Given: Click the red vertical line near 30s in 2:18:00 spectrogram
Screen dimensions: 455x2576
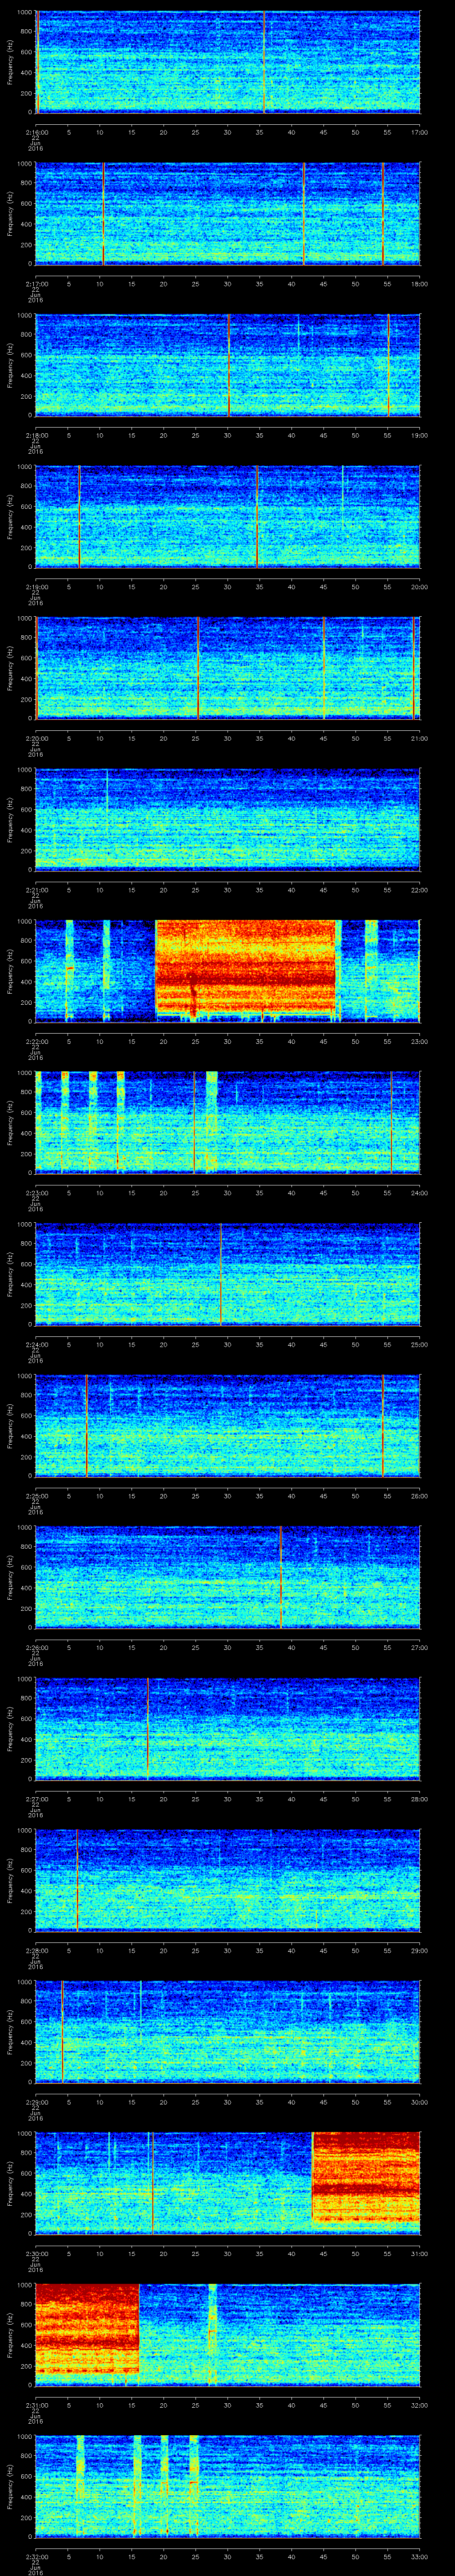Looking at the screenshot, I should click(x=229, y=365).
